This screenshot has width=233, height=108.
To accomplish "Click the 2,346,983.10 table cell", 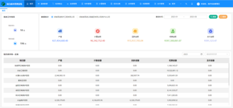I will point(60,76).
